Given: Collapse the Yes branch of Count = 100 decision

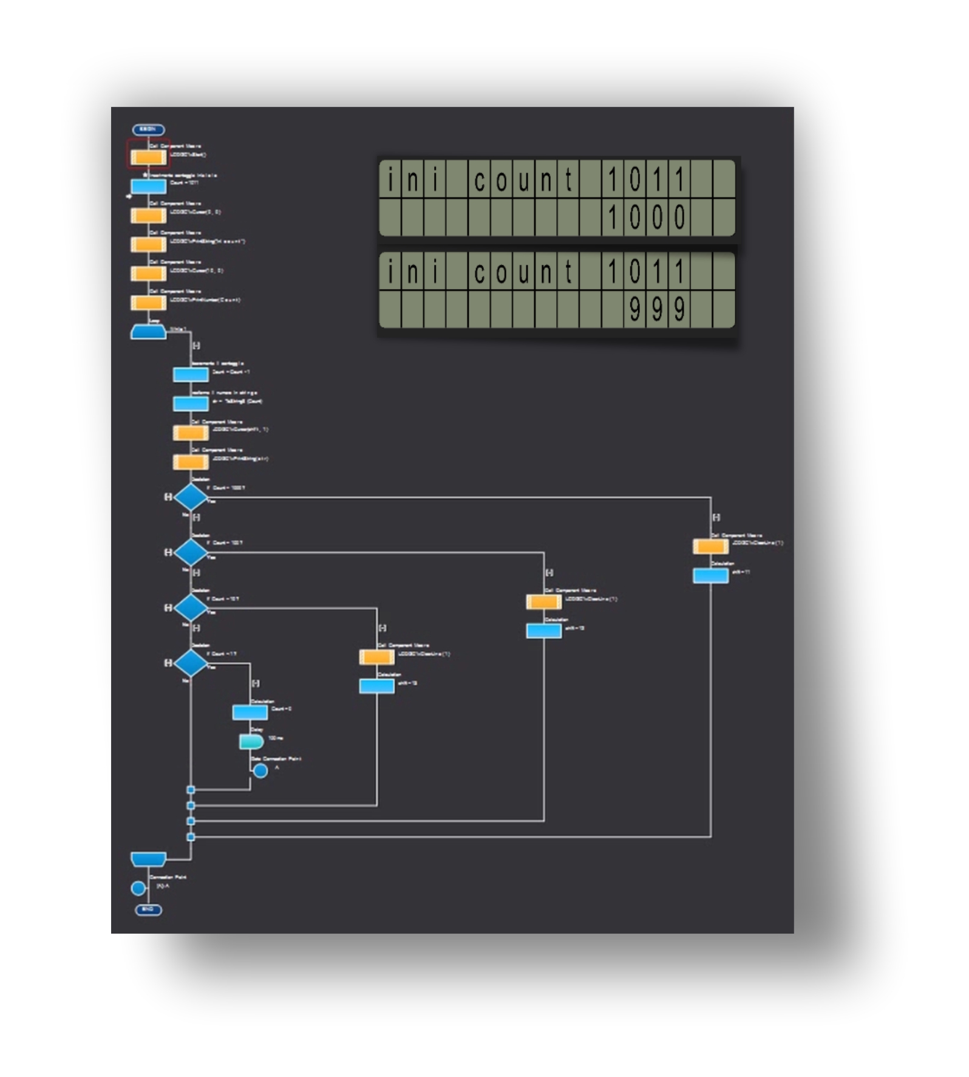Looking at the screenshot, I should tap(549, 573).
